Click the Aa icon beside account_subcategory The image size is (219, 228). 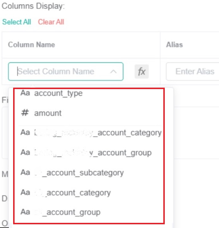[x=25, y=173]
